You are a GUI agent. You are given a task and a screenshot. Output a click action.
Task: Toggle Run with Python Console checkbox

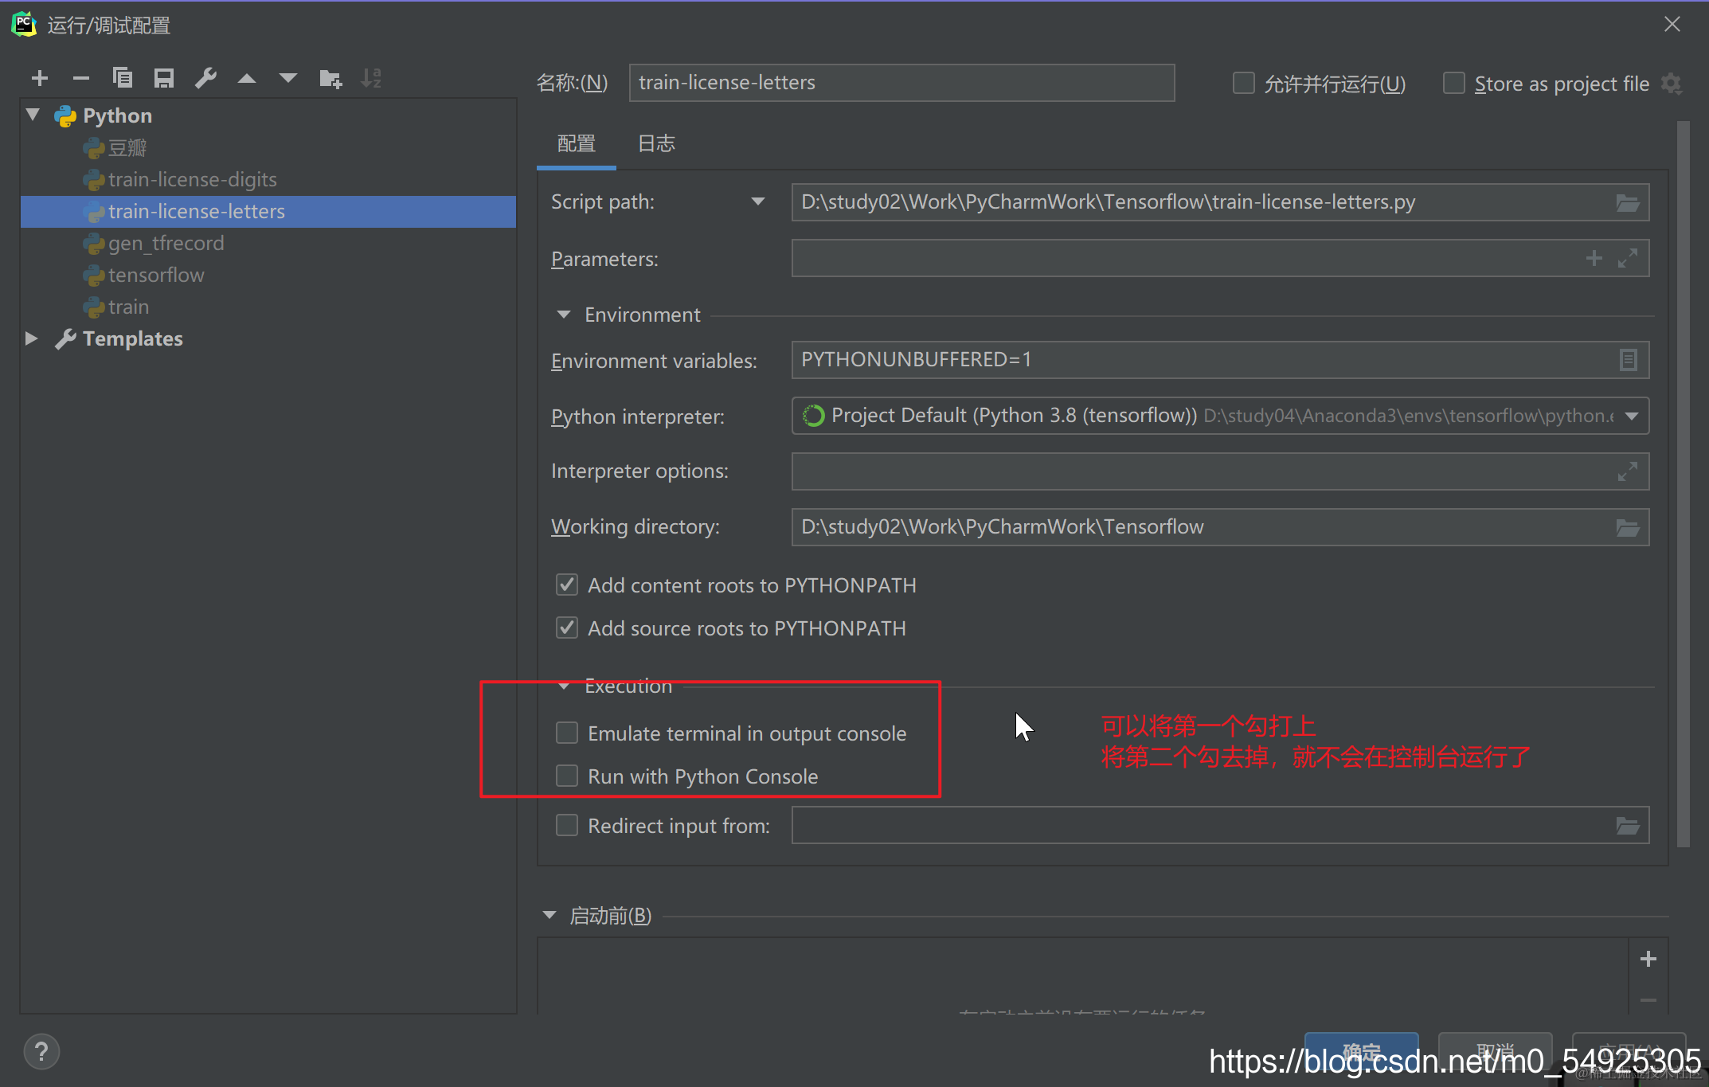pyautogui.click(x=567, y=776)
